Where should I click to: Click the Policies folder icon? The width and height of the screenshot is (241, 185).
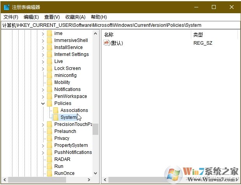click(49, 103)
